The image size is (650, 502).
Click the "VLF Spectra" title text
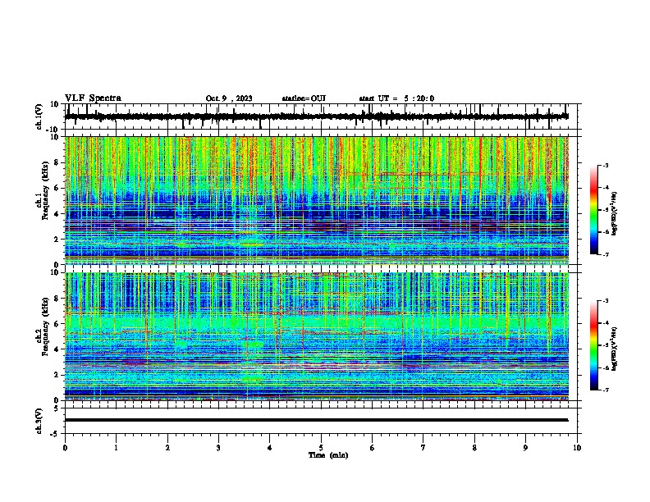93,98
